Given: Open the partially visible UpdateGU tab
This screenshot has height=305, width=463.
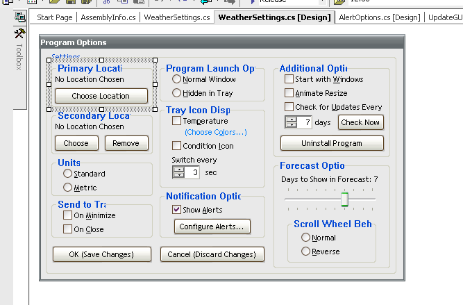Looking at the screenshot, I should click(x=445, y=17).
